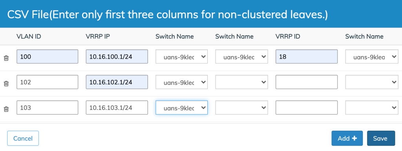Click the VLAN ID field containing 103
The height and width of the screenshot is (151, 402).
(48, 108)
